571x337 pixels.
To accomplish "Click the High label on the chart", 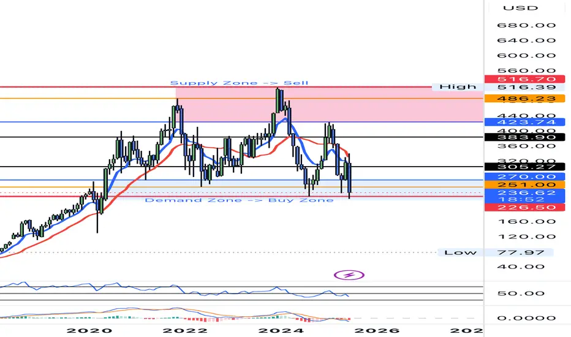I will [x=458, y=87].
